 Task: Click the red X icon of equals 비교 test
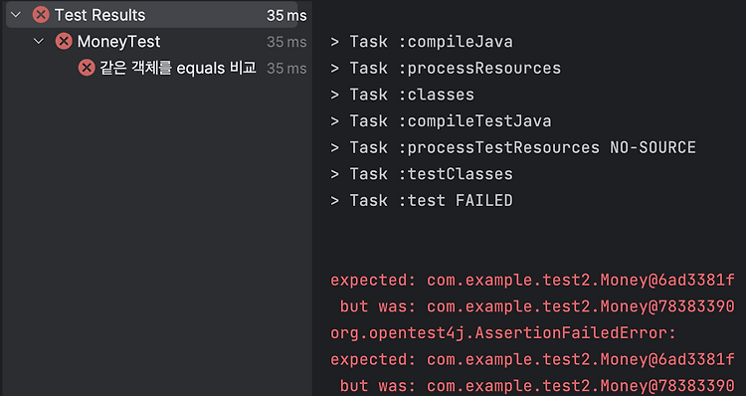pyautogui.click(x=87, y=68)
